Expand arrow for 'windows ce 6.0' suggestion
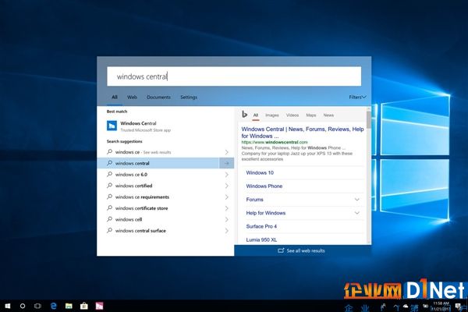Screen dimensions: 468x312 coord(226,175)
